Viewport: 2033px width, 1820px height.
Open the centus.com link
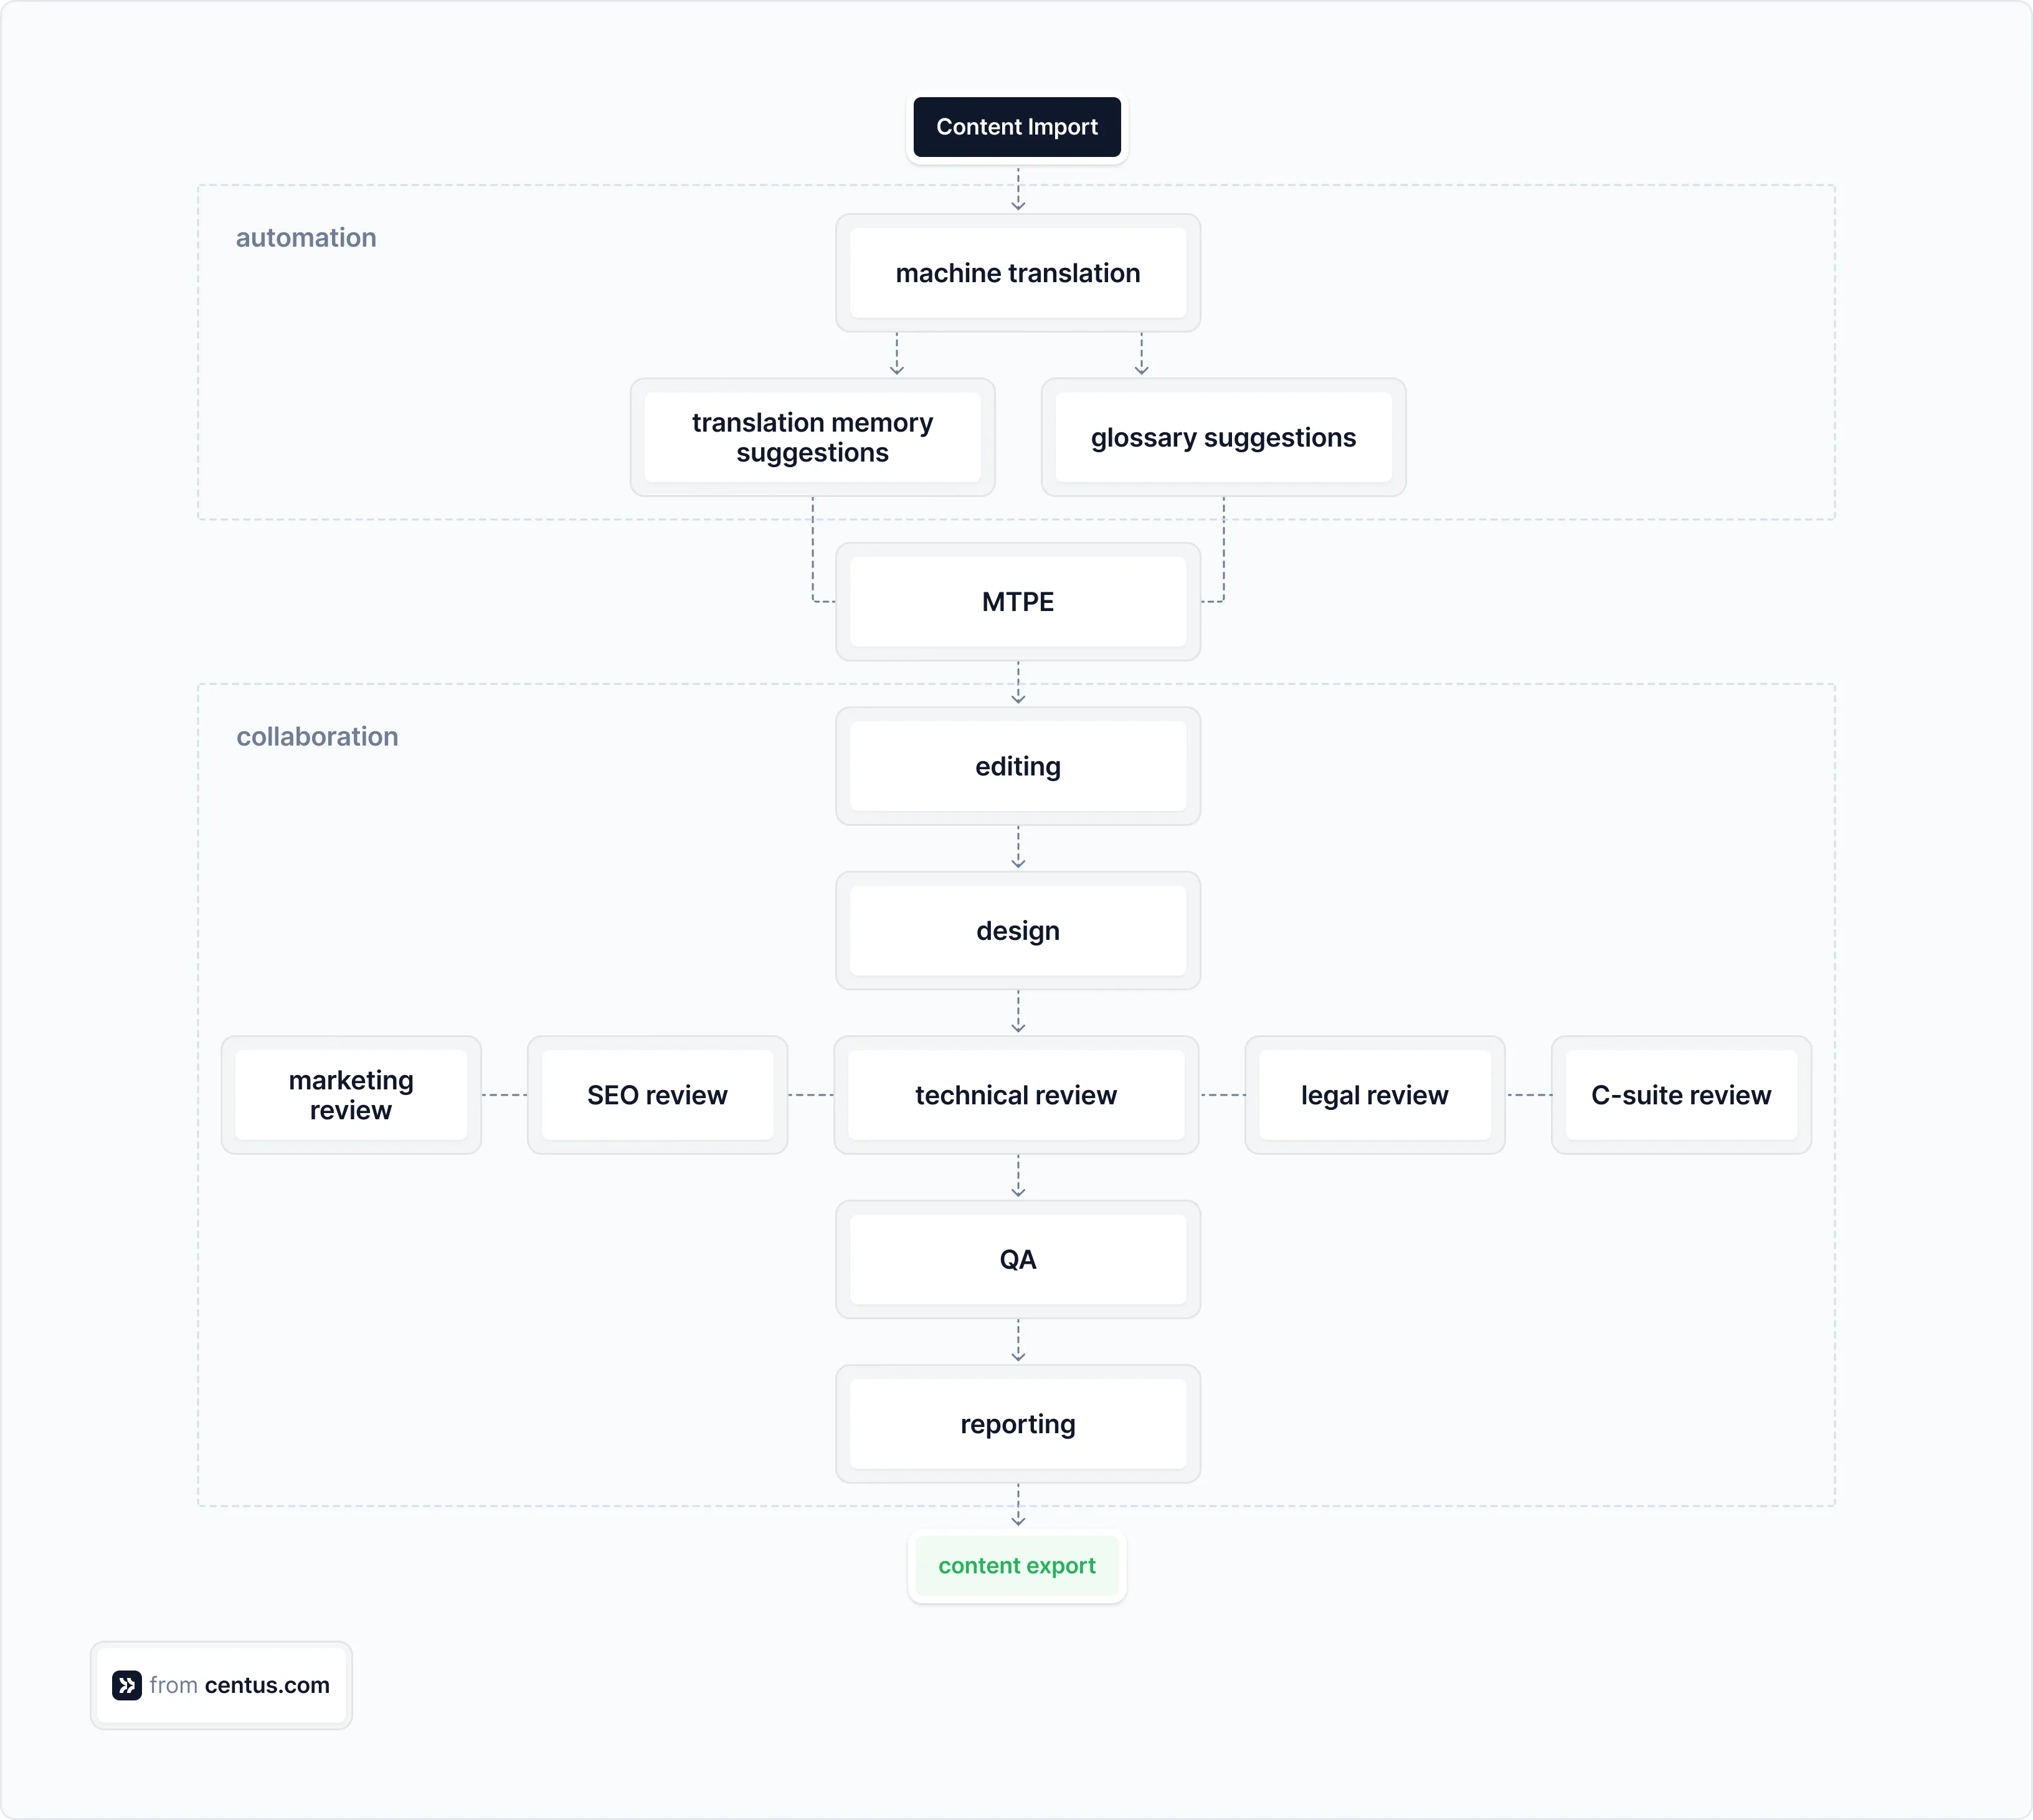click(x=267, y=1685)
